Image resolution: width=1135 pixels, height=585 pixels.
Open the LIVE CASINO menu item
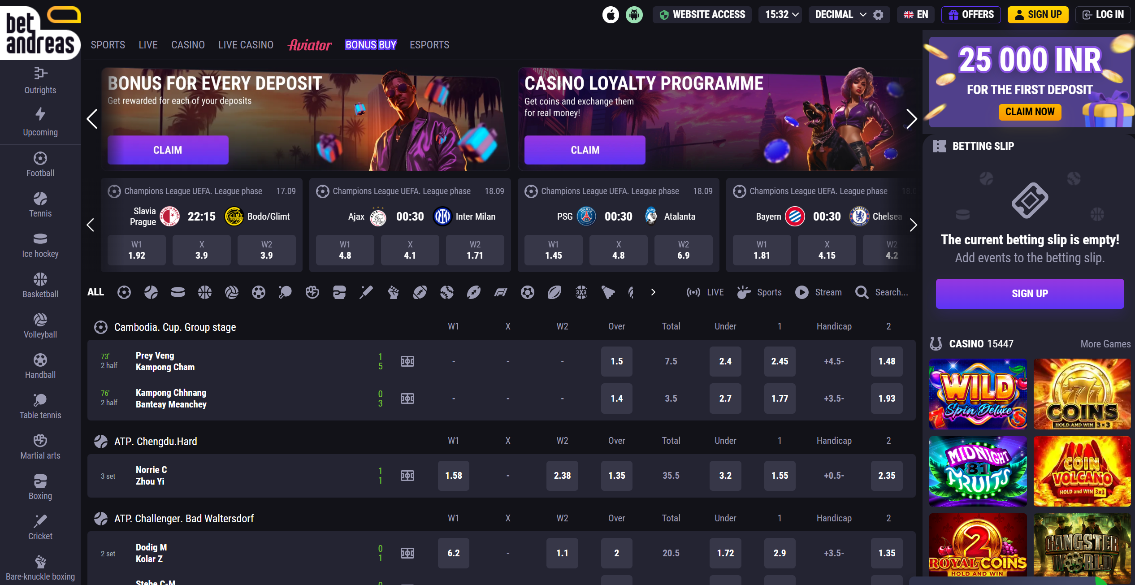point(246,45)
